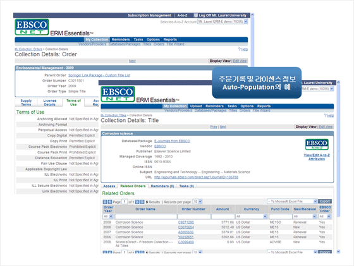Image resolution: width=354 pixels, height=266 pixels.
Task: Open the Tasks (0) tab
Action: click(x=186, y=186)
